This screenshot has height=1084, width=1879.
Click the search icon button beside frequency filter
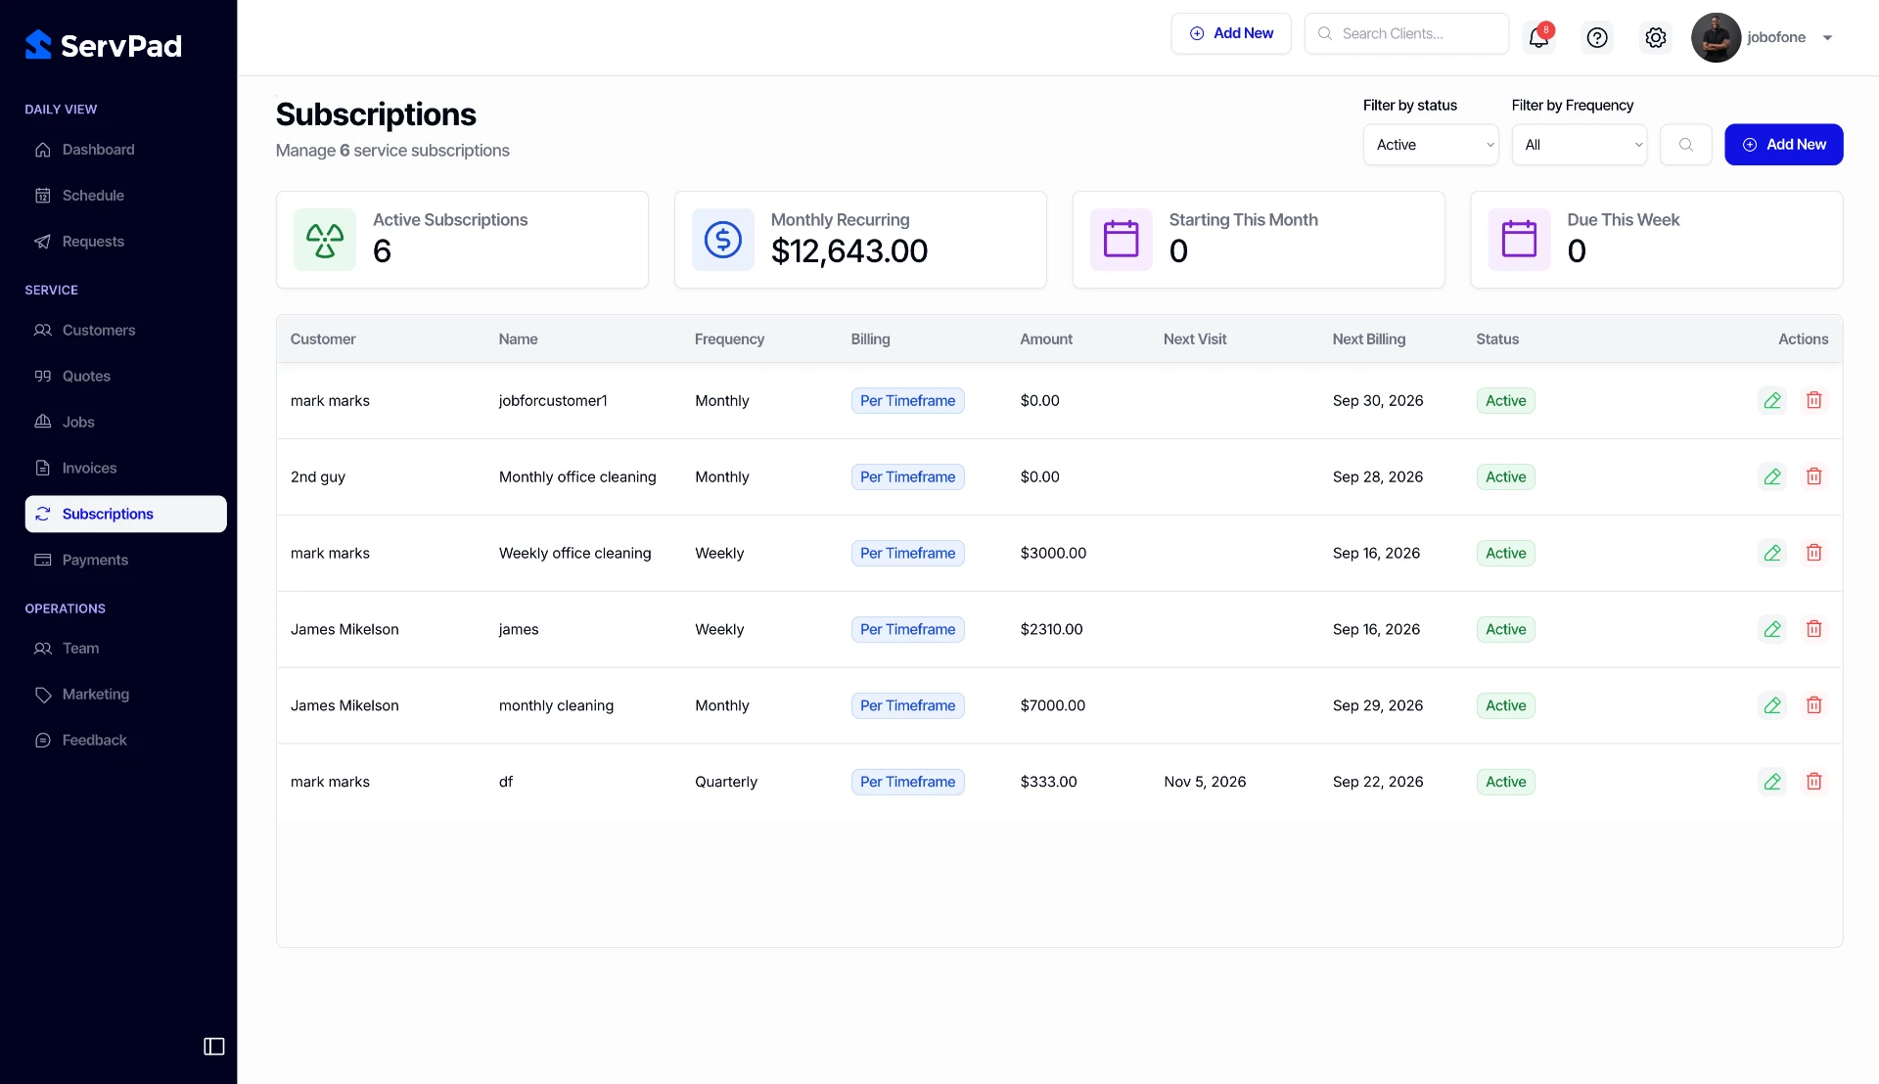tap(1685, 145)
